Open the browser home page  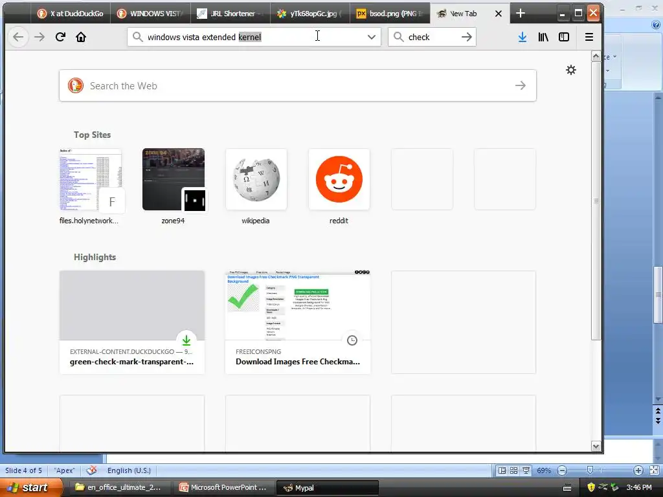pos(81,37)
